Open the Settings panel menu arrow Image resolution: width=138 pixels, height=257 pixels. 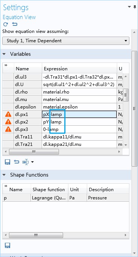pos(129,7)
